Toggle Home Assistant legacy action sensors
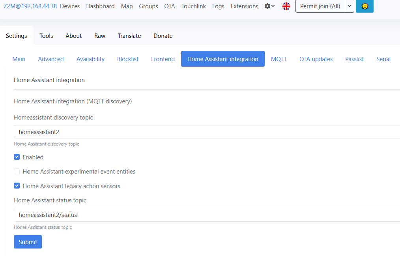Image resolution: width=400 pixels, height=256 pixels. [17, 186]
